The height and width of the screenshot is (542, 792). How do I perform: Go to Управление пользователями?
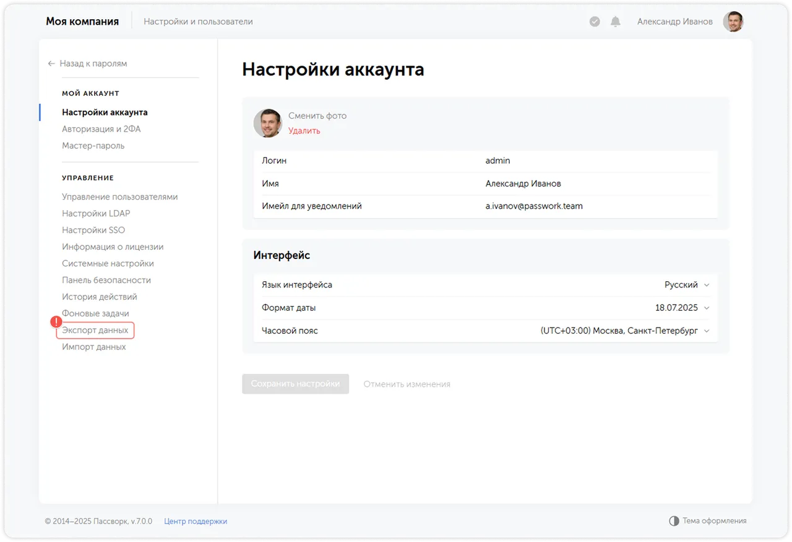tap(119, 197)
